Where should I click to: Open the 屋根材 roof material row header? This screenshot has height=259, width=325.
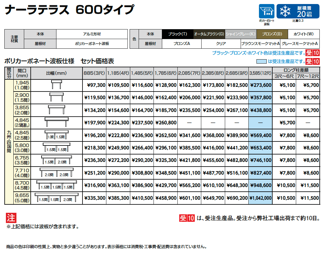(151, 43)
